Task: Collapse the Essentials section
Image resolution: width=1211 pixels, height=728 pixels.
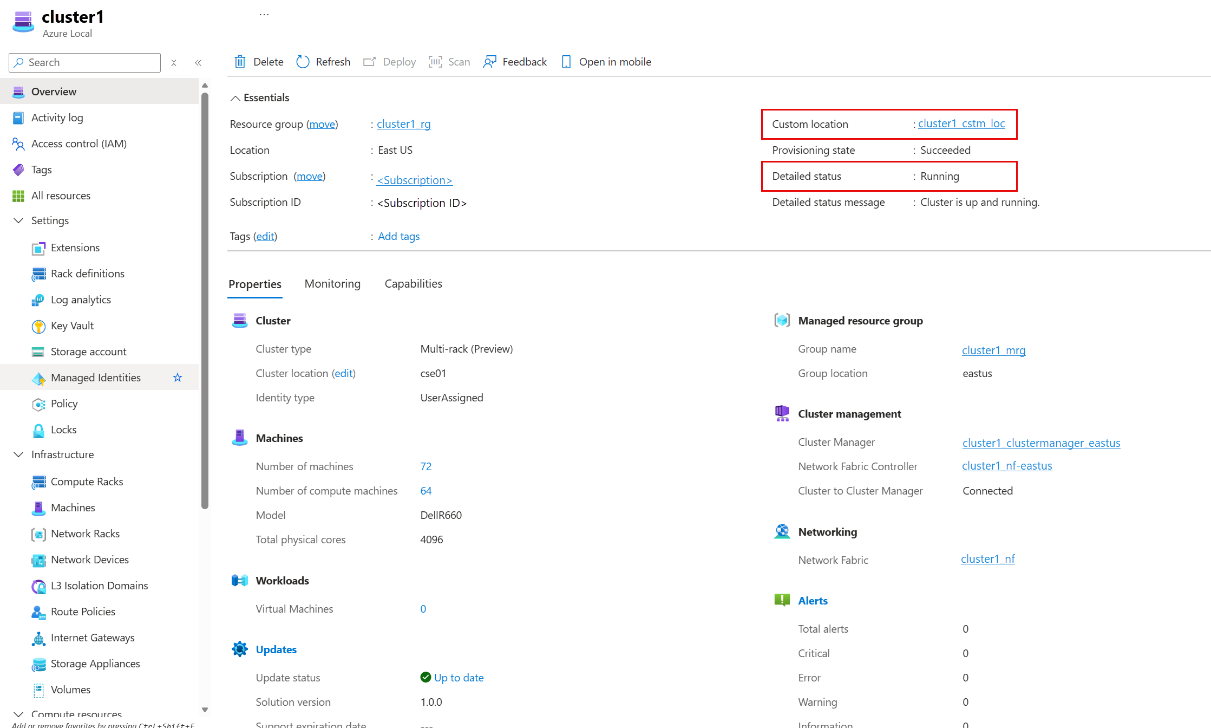Action: [235, 98]
